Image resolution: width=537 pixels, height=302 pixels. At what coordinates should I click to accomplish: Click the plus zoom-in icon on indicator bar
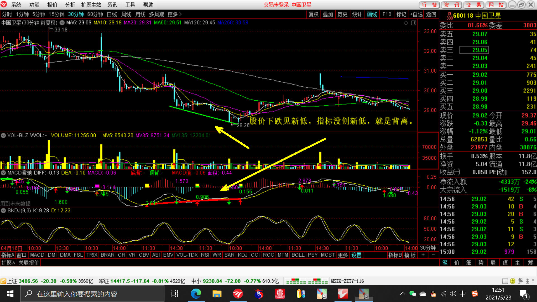(x=423, y=255)
